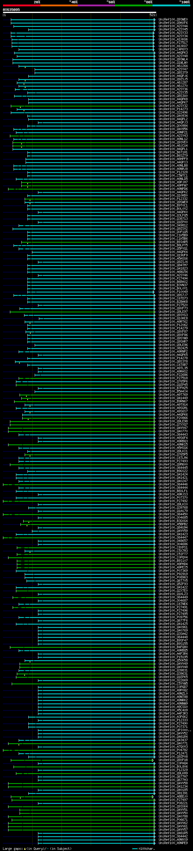Select hit UniRef100_C4P6Y3
This screenshot has width=193, height=851.
(x=173, y=50)
